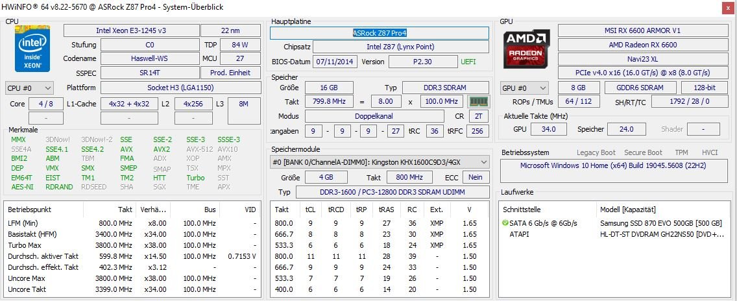Click the AVX2 feature label
The height and width of the screenshot is (301, 737).
[x=162, y=149]
